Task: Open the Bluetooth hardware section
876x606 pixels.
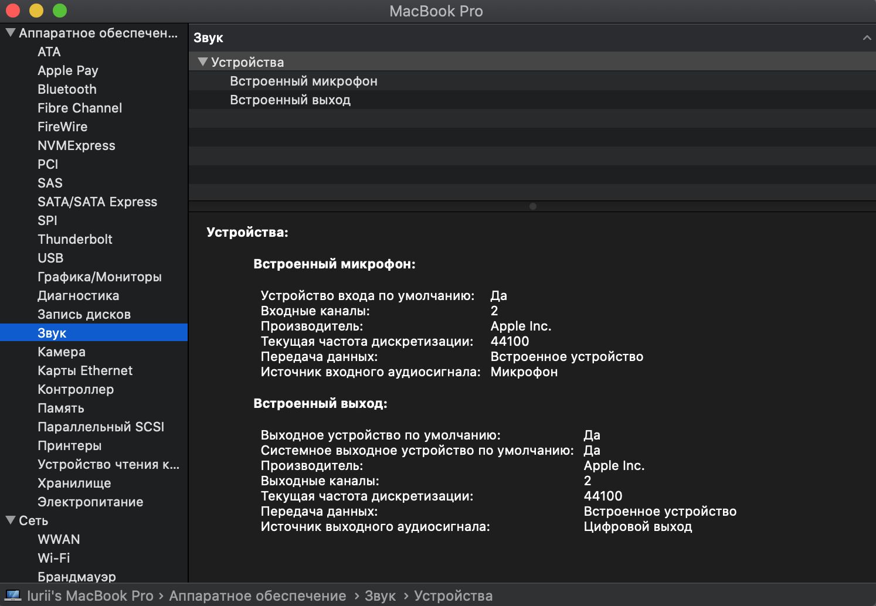Action: 67,89
